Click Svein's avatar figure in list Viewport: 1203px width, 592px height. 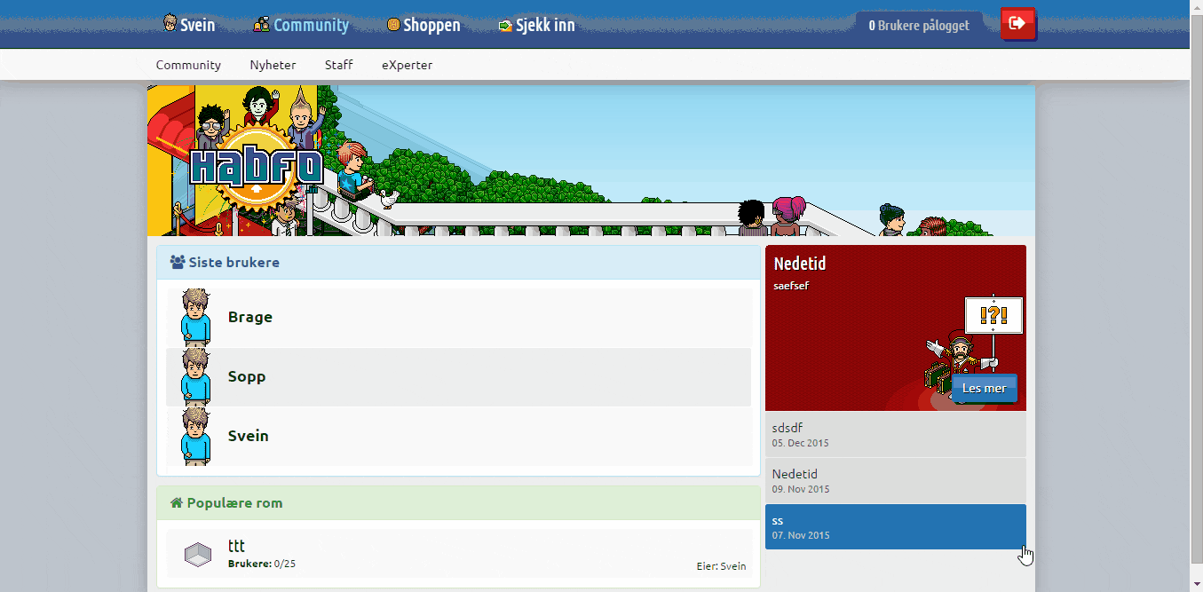195,436
